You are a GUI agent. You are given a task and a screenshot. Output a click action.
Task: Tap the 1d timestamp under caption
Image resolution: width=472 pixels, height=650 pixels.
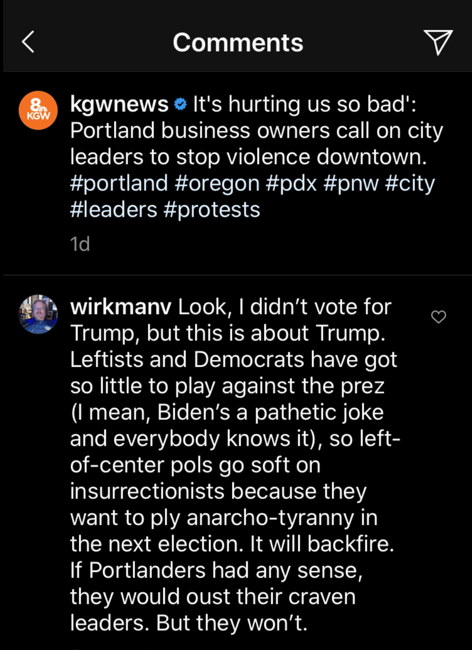80,244
